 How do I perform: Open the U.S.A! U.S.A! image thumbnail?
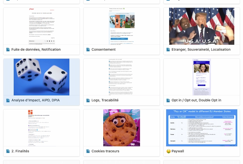point(202,26)
